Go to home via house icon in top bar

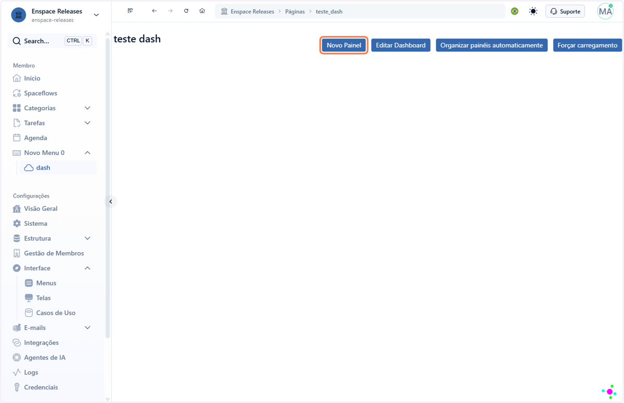click(x=202, y=11)
